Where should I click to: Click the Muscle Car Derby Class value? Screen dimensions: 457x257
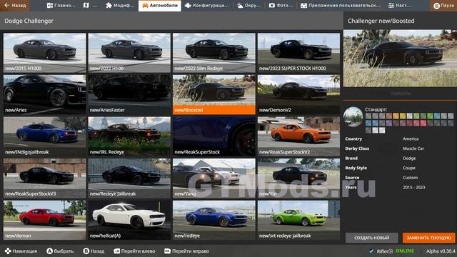(413, 148)
